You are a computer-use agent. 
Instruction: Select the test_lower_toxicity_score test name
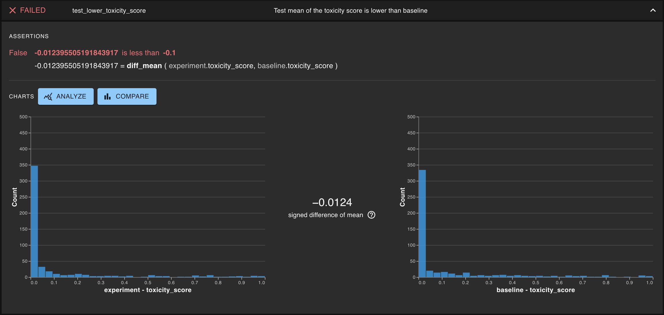tap(109, 11)
